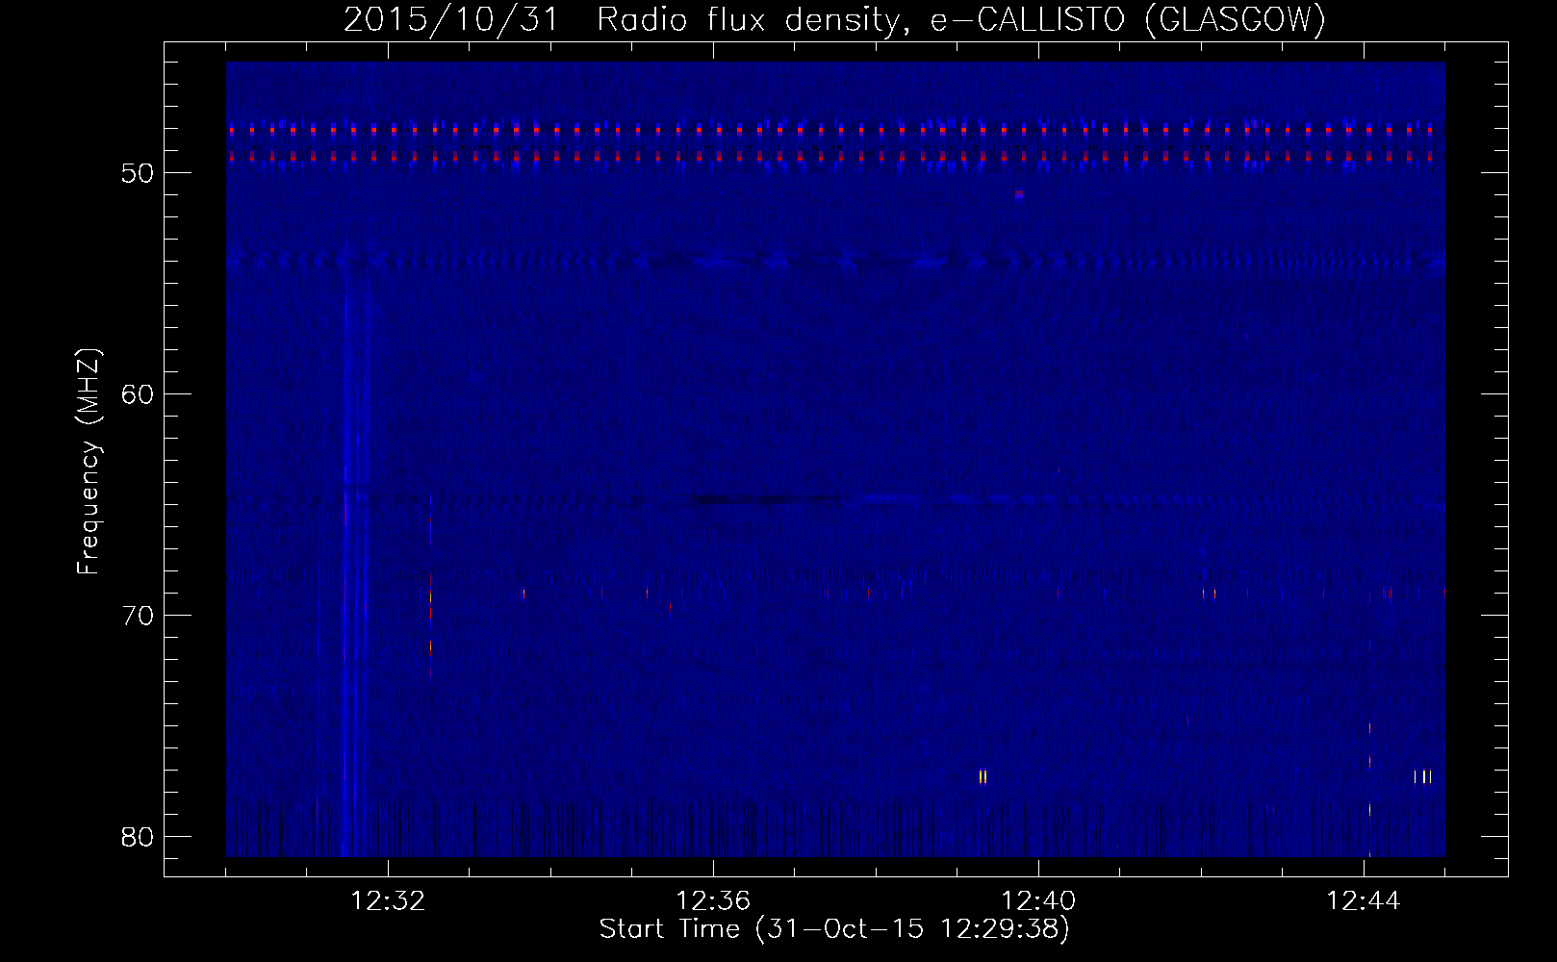Click the 12:32 time tick label
The height and width of the screenshot is (962, 1557).
[x=388, y=901]
